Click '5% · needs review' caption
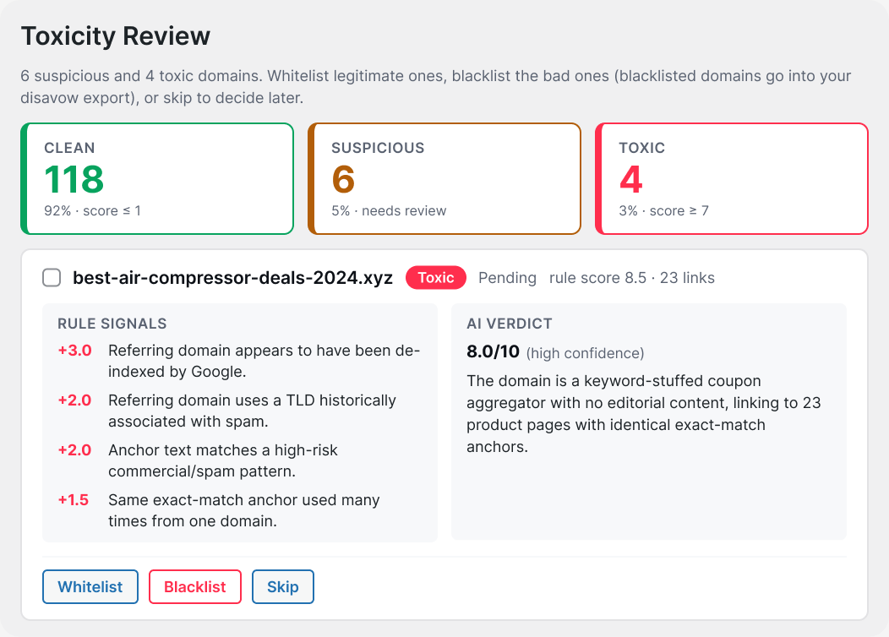Image resolution: width=889 pixels, height=637 pixels. tap(389, 211)
